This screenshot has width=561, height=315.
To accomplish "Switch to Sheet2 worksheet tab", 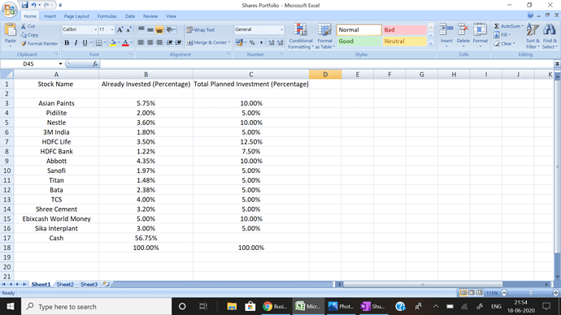I will (x=65, y=284).
